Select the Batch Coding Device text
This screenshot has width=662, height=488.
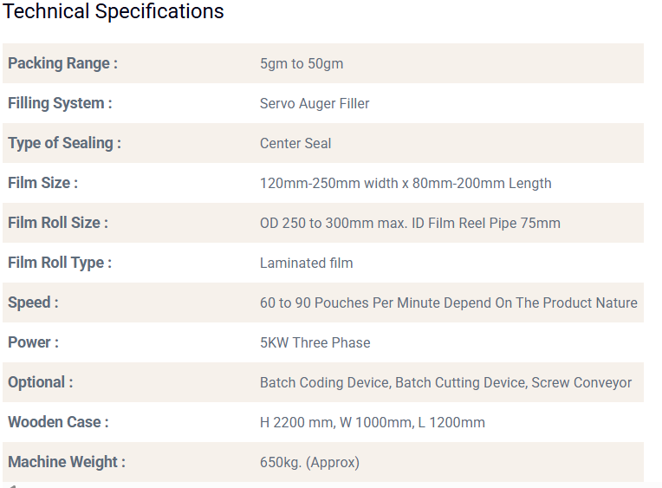[x=325, y=382]
